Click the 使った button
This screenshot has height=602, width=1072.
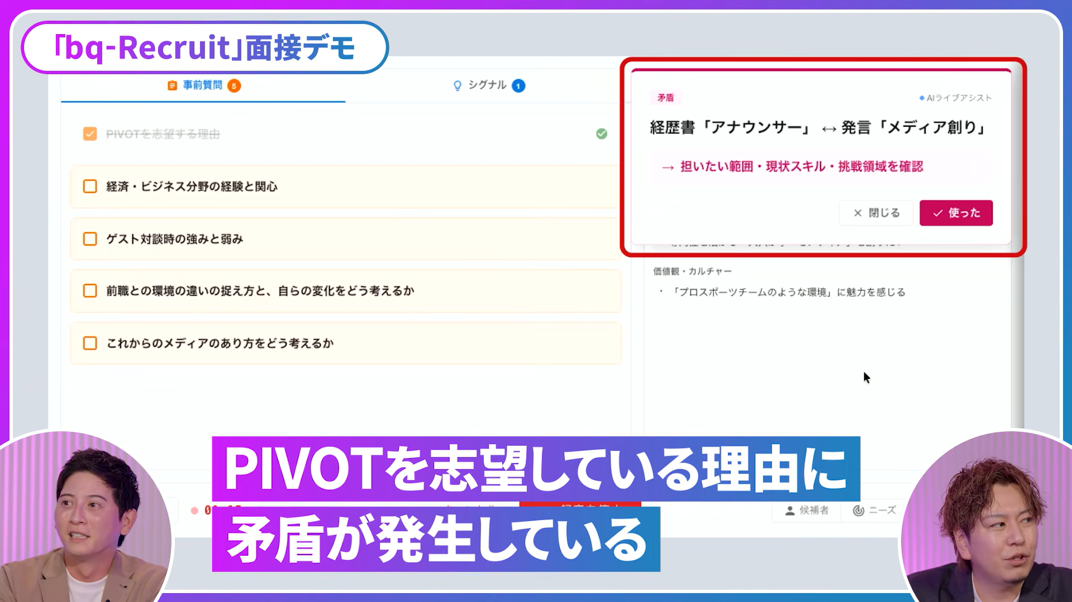pyautogui.click(x=956, y=213)
